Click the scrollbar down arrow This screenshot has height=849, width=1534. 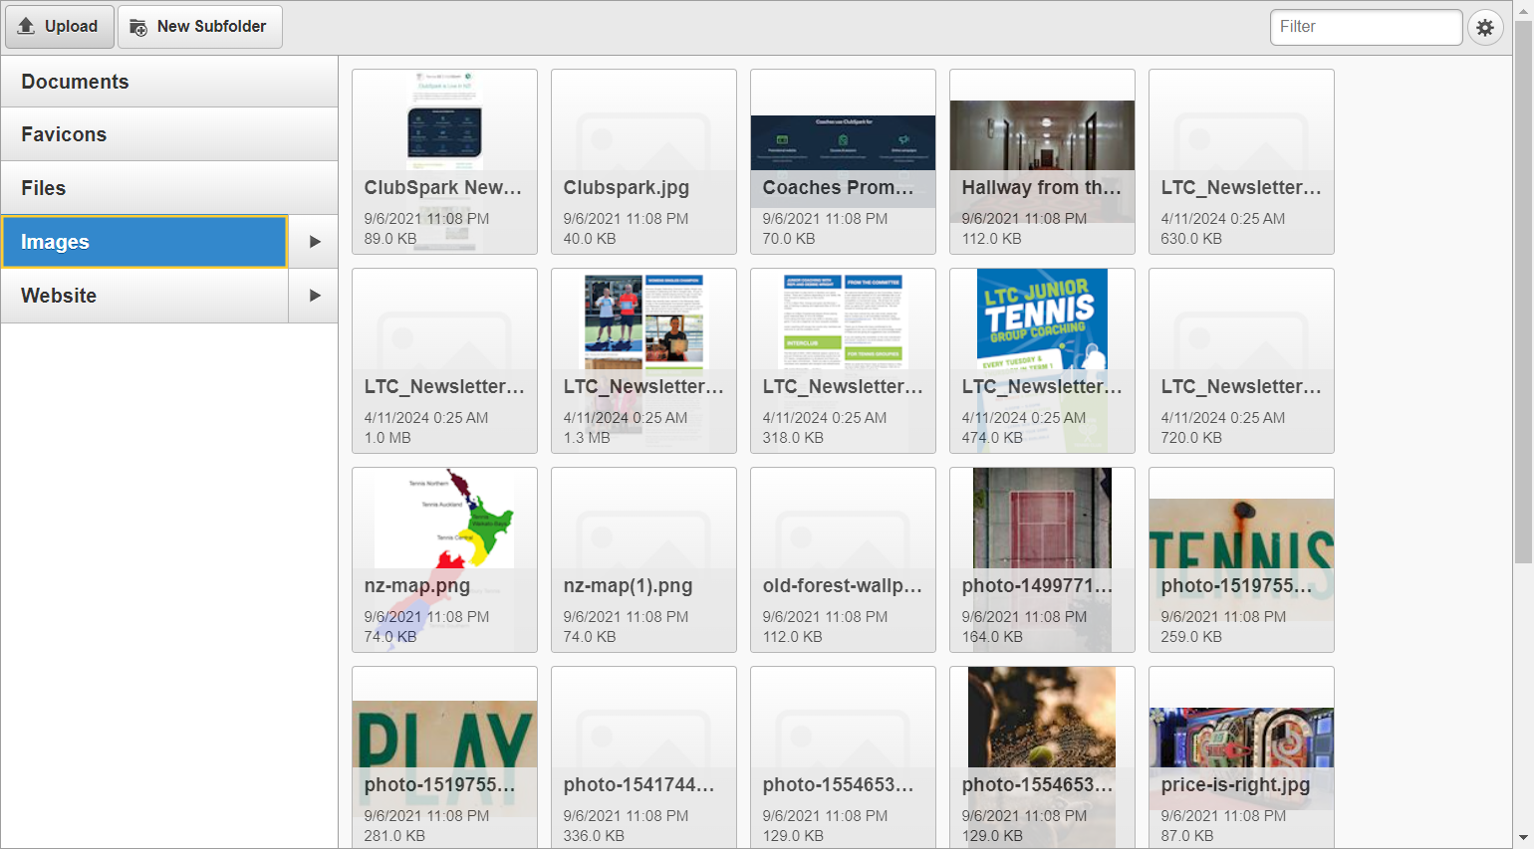[1523, 839]
